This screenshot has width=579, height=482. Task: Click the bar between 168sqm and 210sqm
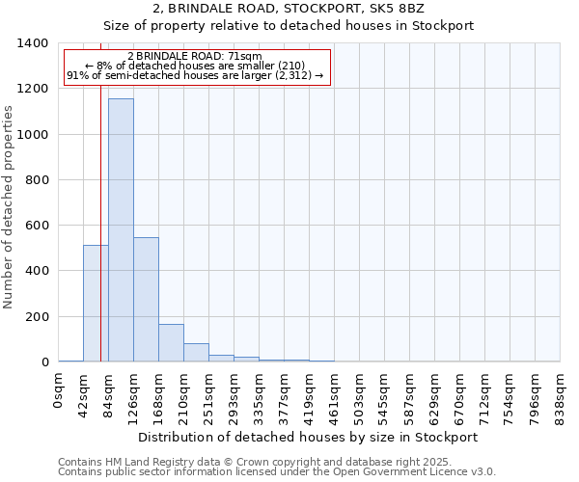click(171, 343)
